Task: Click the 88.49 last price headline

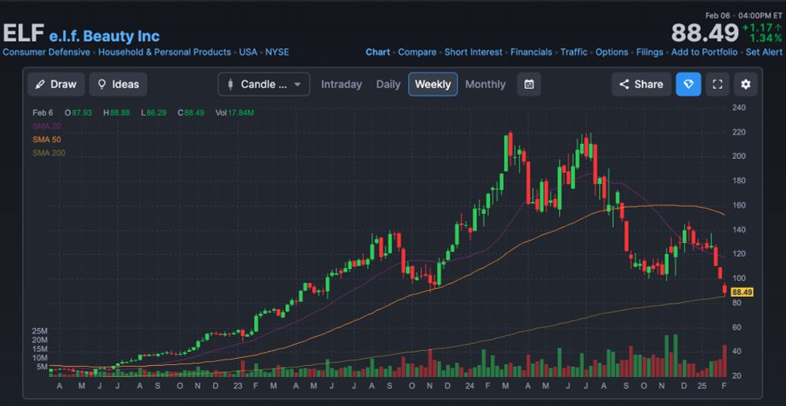Action: pos(705,34)
